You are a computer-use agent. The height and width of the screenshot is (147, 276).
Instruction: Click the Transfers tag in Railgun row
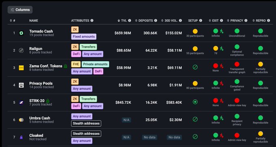(x=88, y=47)
